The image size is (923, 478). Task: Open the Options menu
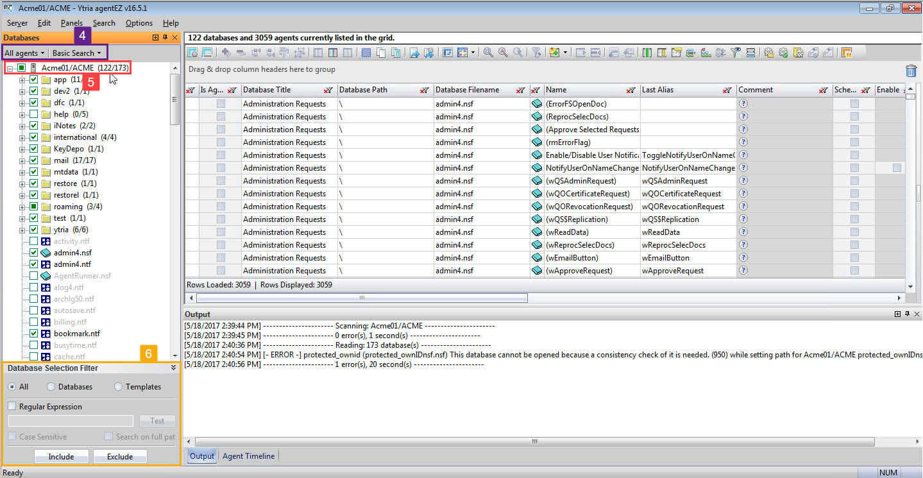point(139,22)
